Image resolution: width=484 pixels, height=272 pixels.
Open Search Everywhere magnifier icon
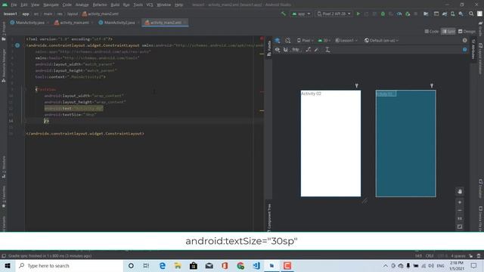click(471, 14)
